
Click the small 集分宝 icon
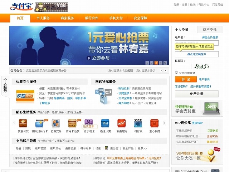pos(107,148)
